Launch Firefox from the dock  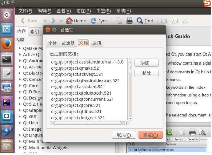(7, 44)
